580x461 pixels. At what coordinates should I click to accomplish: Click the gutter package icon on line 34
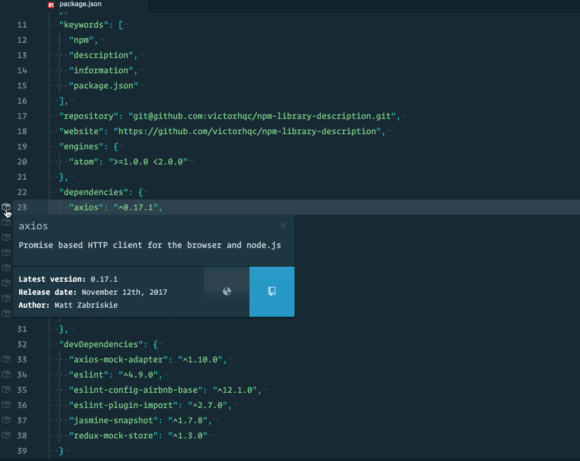(6, 374)
